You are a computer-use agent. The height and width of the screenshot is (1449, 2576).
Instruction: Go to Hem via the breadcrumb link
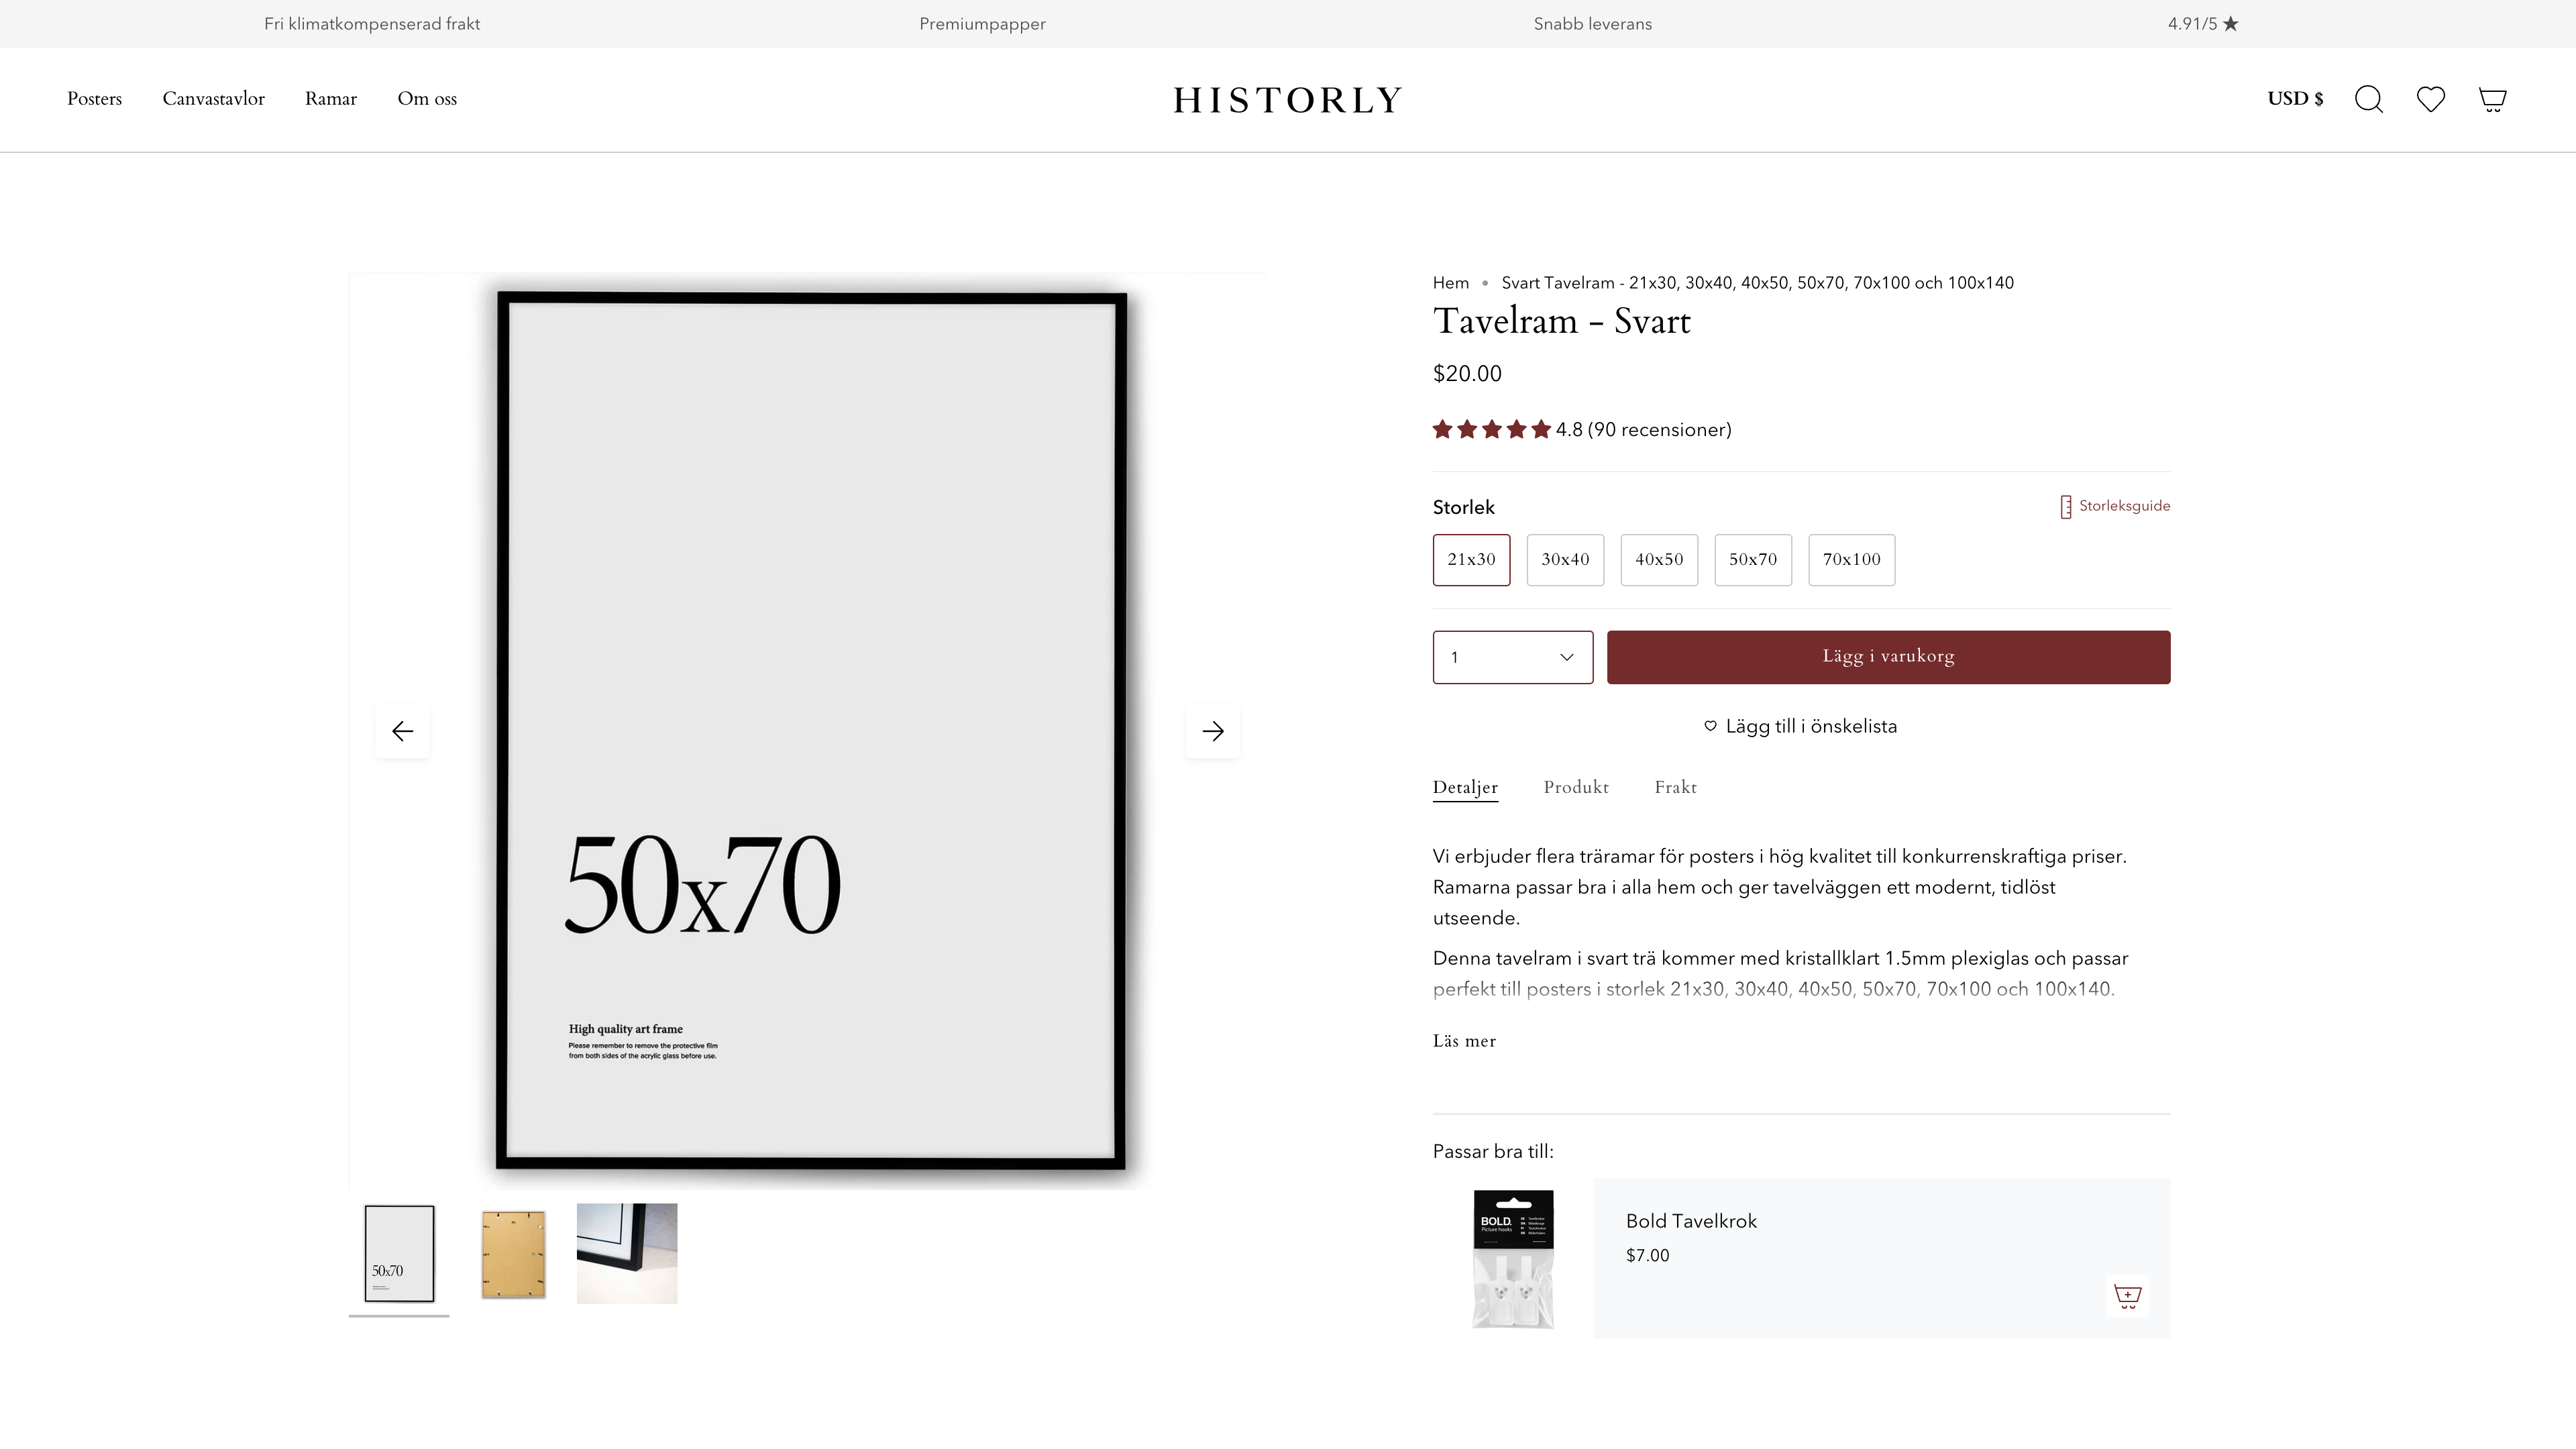point(1450,283)
